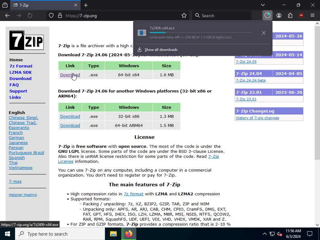The width and height of the screenshot is (320, 240).
Task: Download the 32-bit x86 .exe
Action: point(70,117)
